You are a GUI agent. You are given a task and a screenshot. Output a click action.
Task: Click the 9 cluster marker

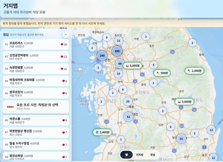click(x=107, y=38)
